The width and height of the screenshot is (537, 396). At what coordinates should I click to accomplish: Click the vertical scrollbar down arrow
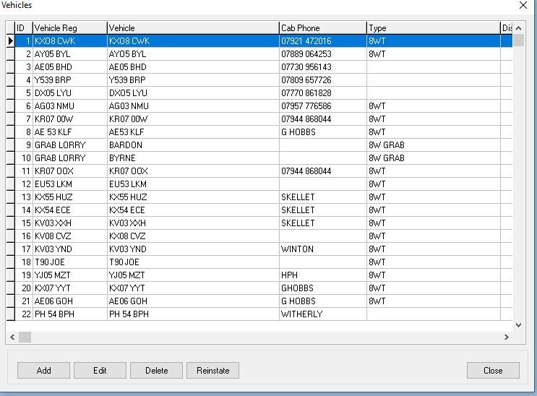point(518,324)
